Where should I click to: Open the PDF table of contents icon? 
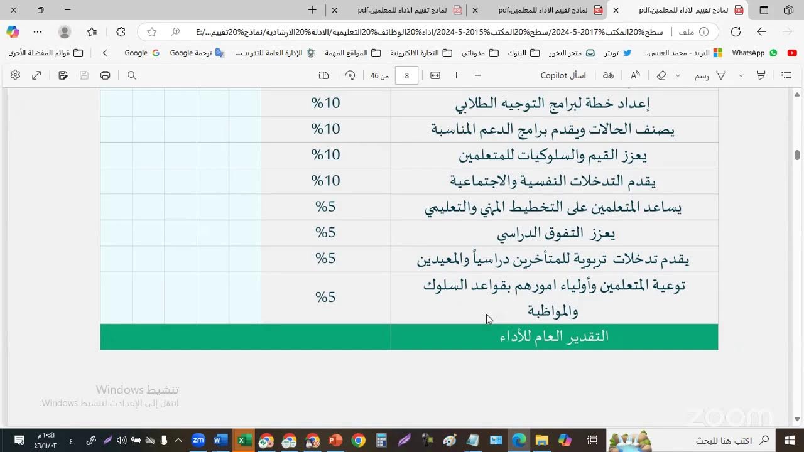(x=786, y=75)
